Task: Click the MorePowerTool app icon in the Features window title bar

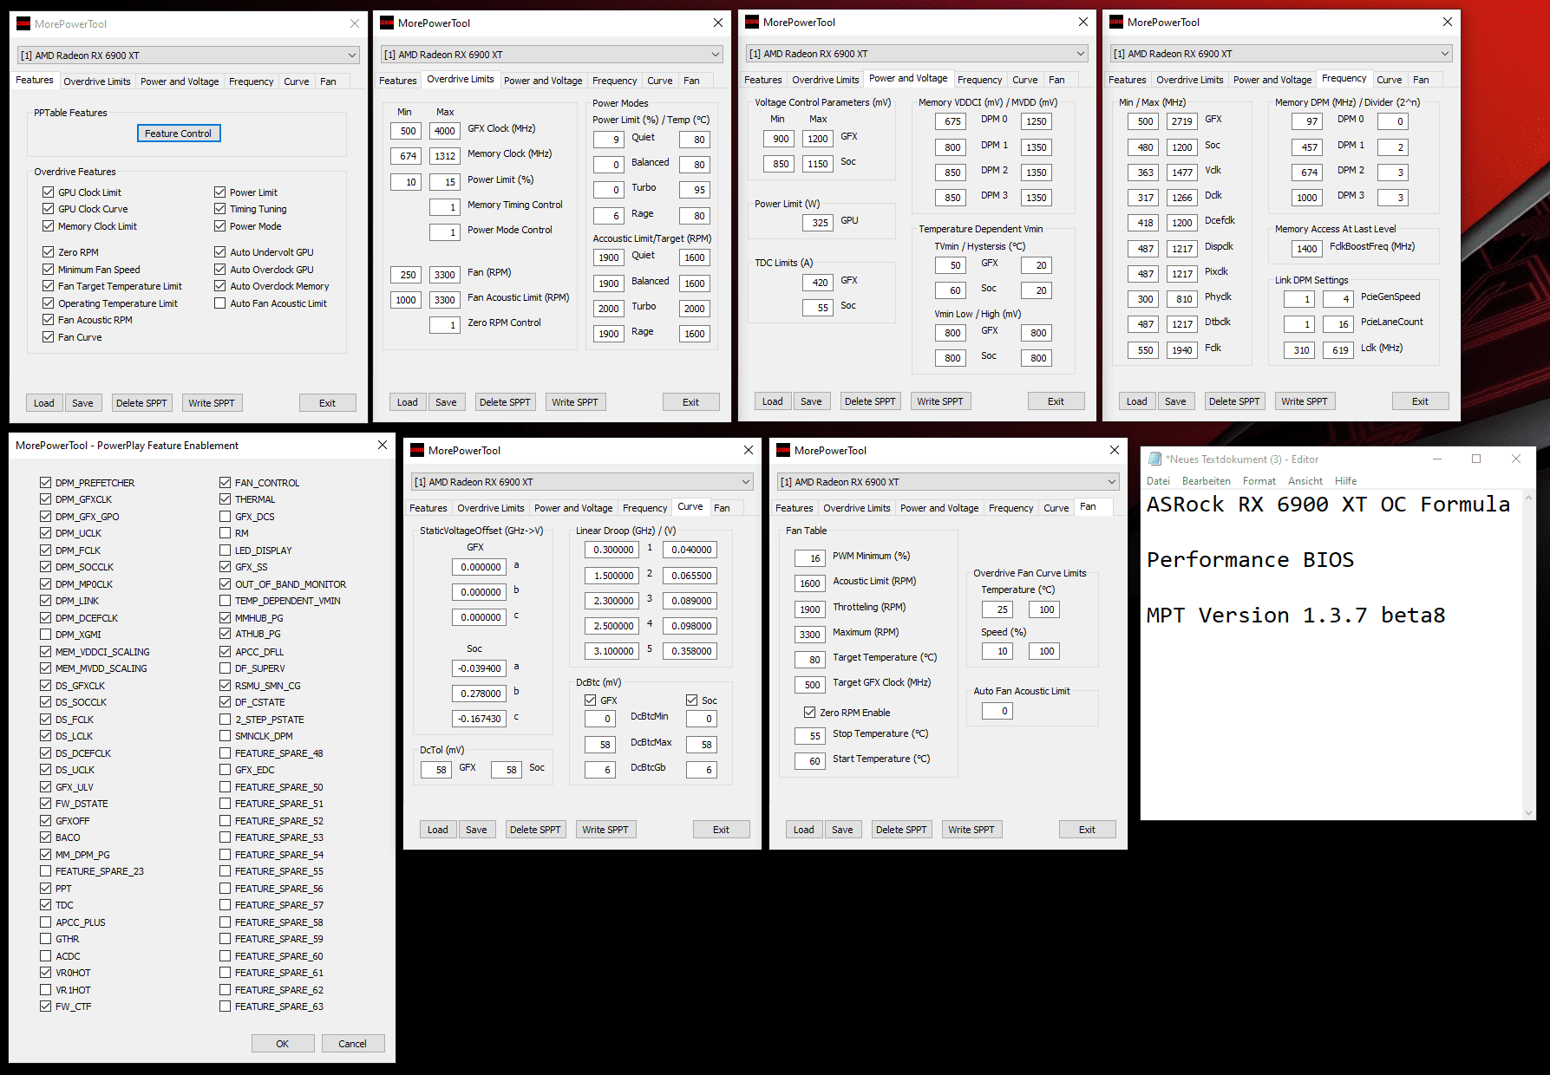Action: point(23,24)
